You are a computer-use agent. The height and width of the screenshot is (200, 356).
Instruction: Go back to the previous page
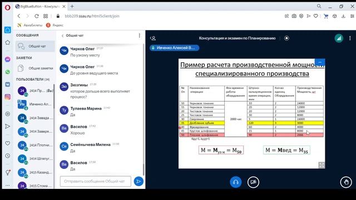(x=19, y=16)
